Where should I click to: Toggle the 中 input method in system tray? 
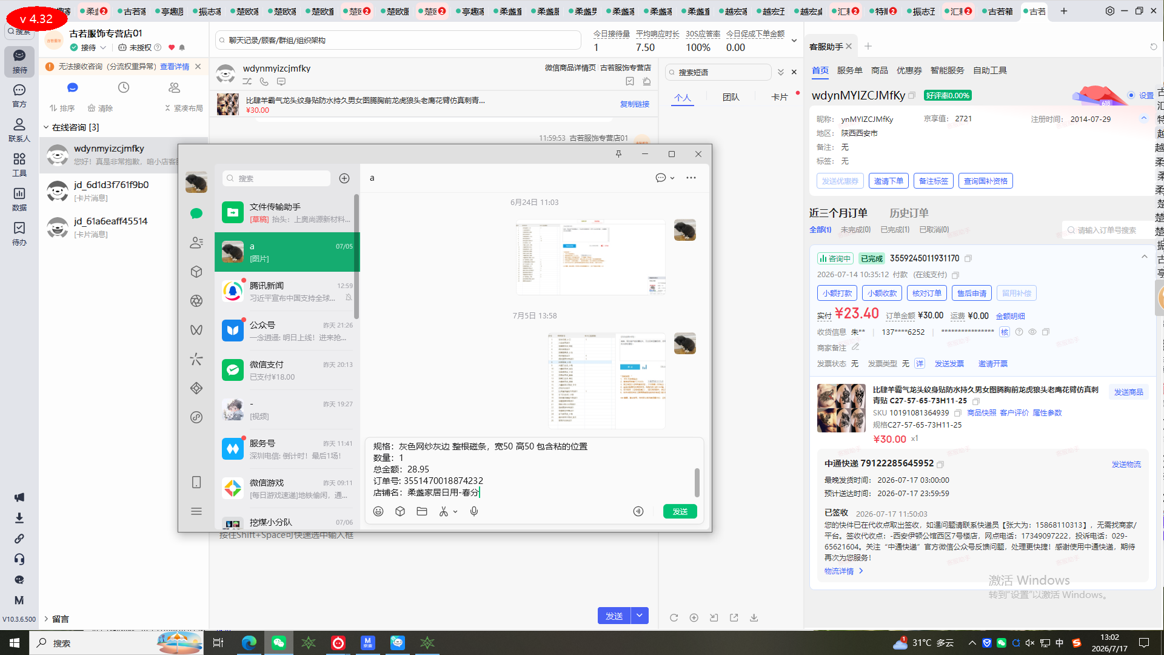pyautogui.click(x=1060, y=643)
